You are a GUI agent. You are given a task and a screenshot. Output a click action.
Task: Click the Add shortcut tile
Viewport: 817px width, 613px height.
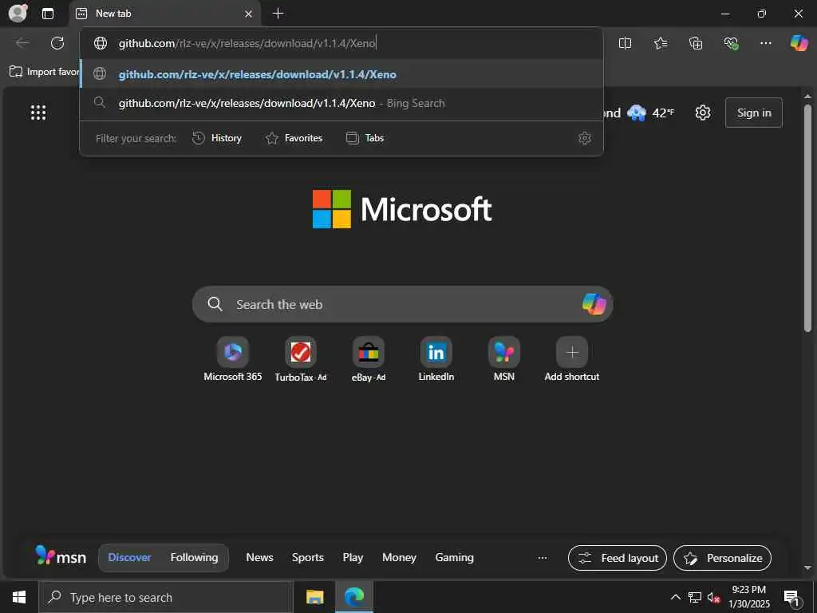571,360
